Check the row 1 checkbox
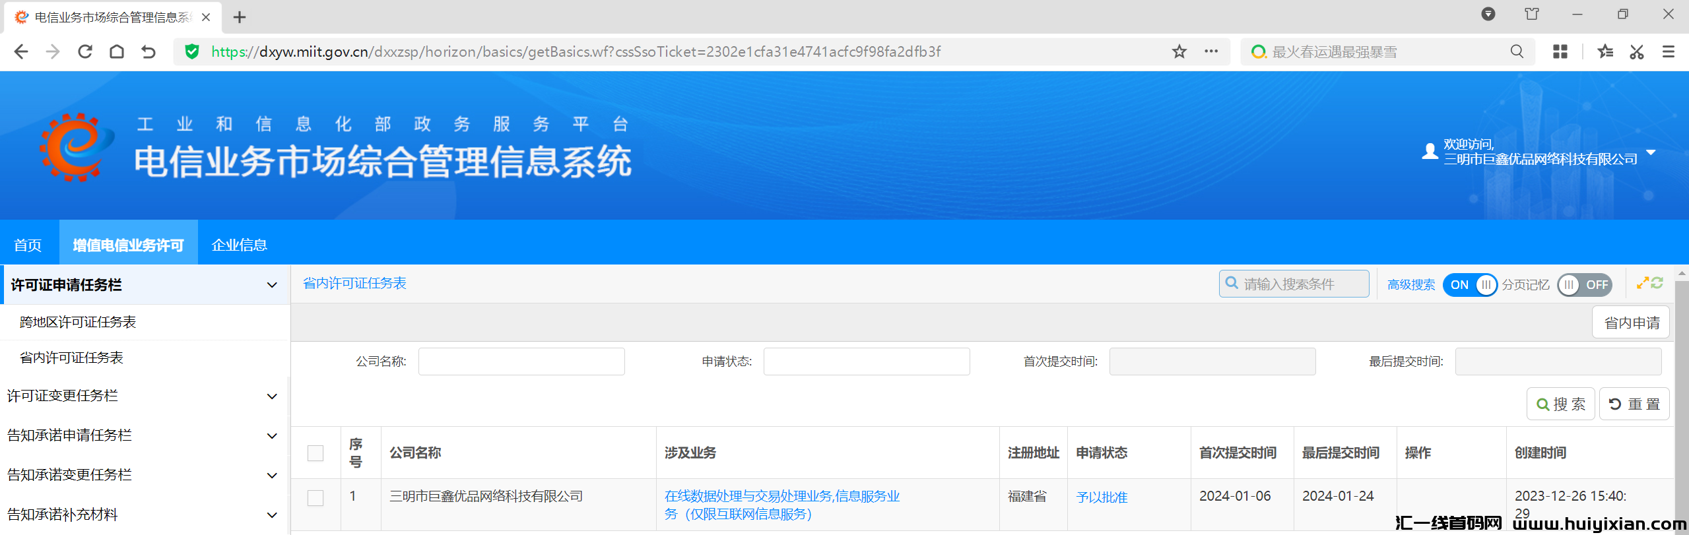The image size is (1689, 535). point(315,498)
